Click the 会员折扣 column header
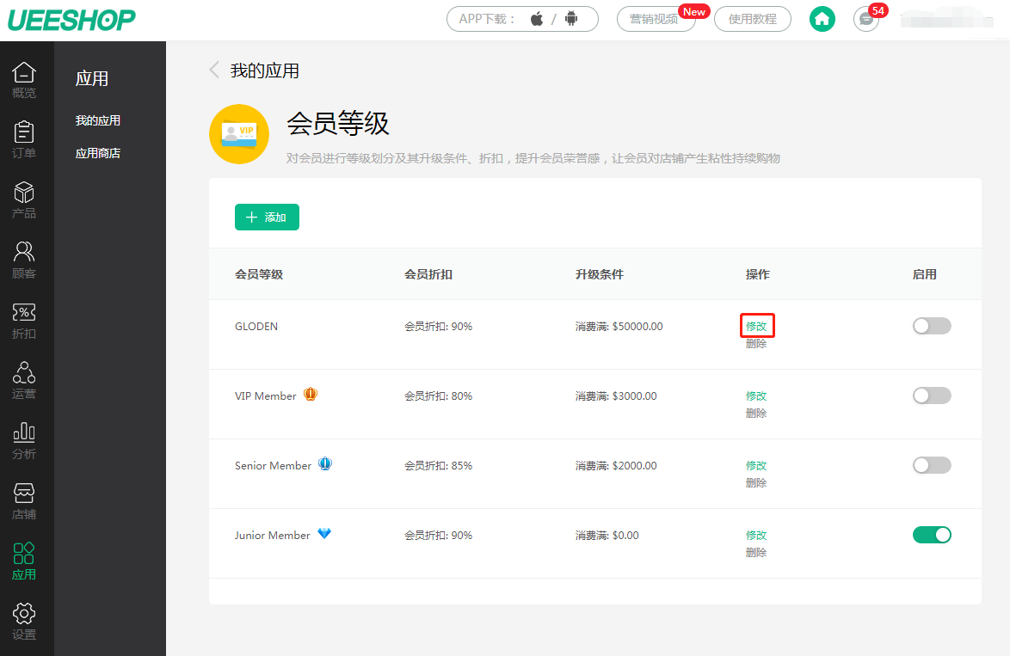The width and height of the screenshot is (1010, 656). pos(428,274)
